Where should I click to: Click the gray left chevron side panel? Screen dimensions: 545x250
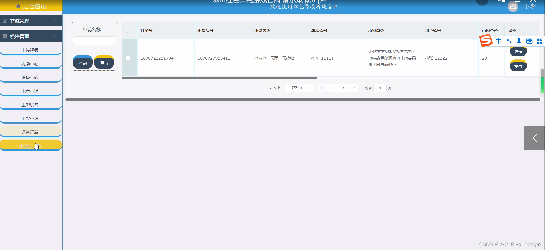point(534,138)
